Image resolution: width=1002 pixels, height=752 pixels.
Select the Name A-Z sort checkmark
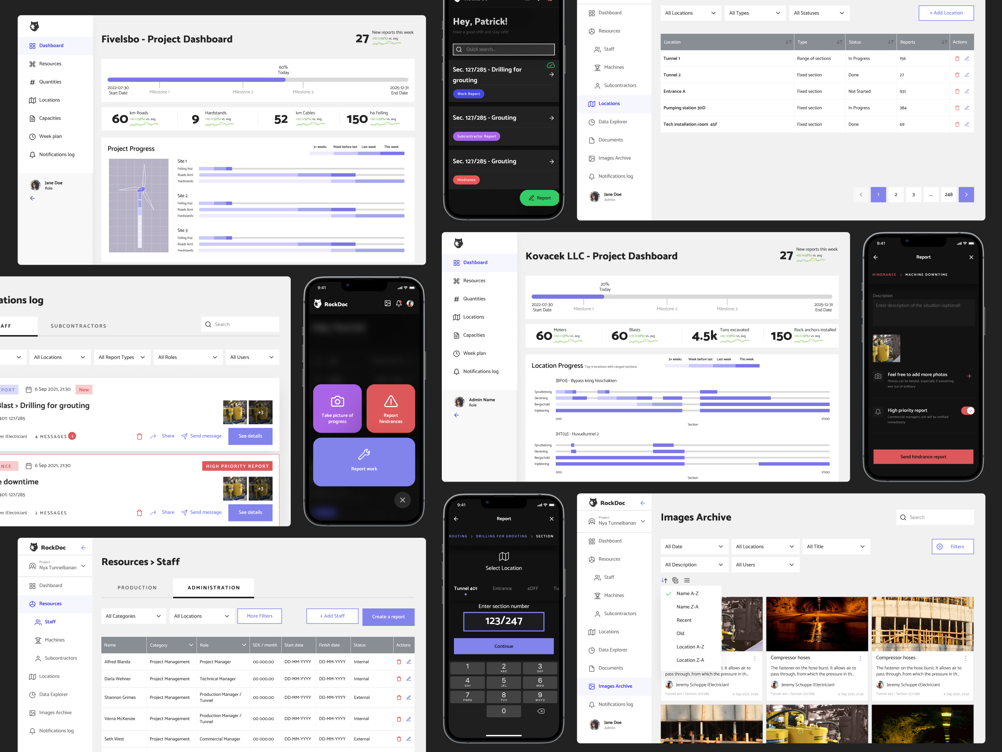point(669,593)
